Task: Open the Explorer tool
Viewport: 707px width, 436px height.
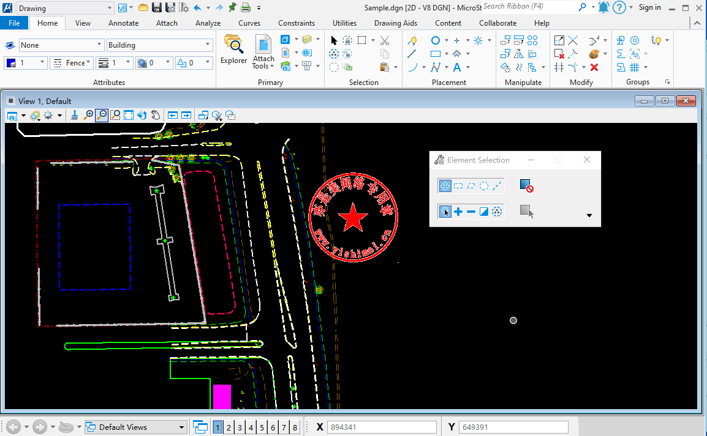Action: [x=233, y=50]
